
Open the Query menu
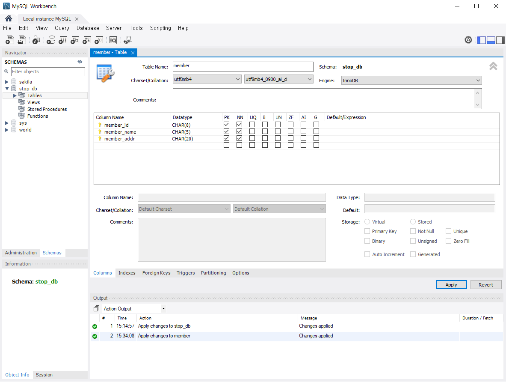click(62, 28)
